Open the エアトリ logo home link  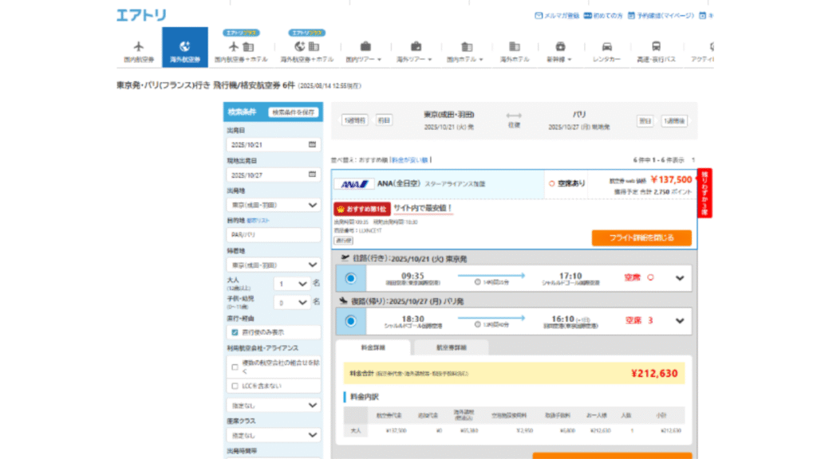pyautogui.click(x=141, y=15)
